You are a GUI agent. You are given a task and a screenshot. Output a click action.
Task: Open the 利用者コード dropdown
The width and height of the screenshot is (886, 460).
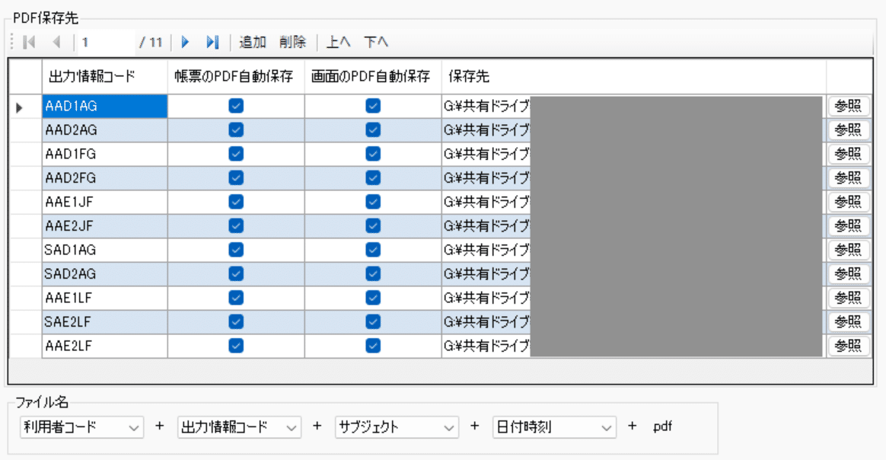coord(80,427)
